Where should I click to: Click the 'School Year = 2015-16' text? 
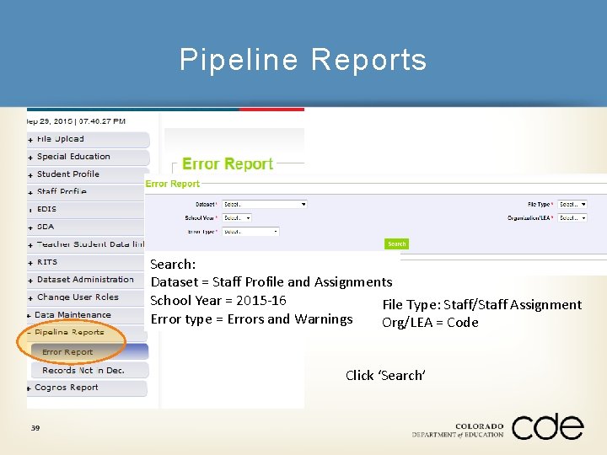tap(218, 301)
